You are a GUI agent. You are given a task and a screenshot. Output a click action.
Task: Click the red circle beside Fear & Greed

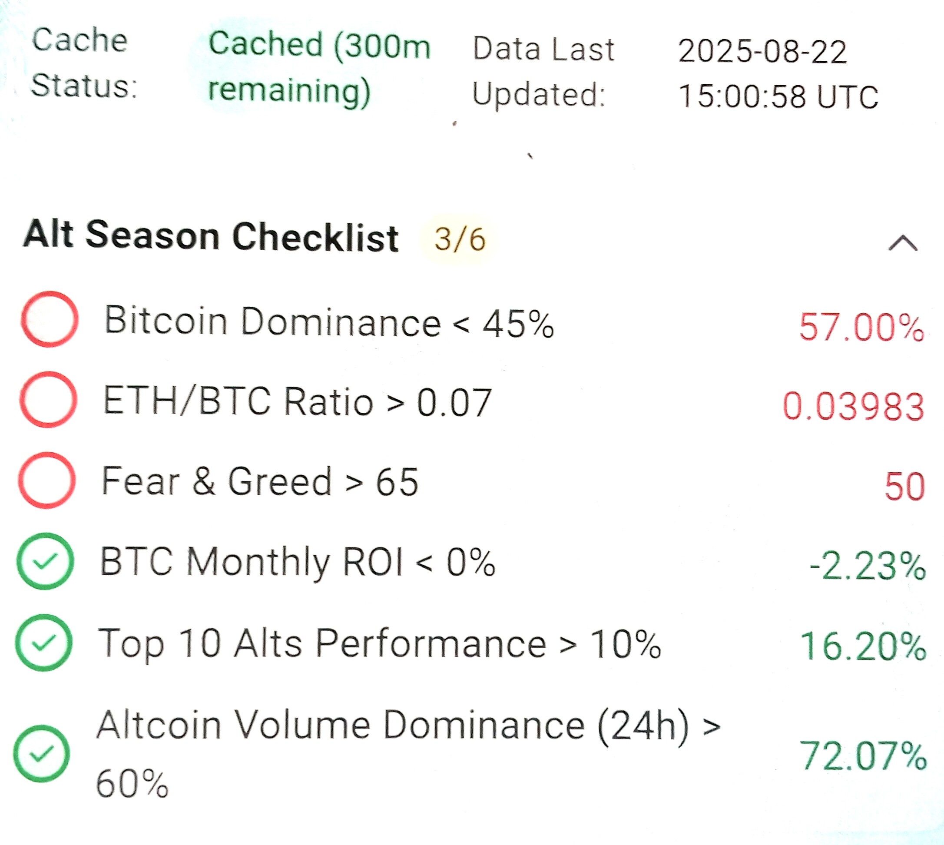(x=47, y=480)
